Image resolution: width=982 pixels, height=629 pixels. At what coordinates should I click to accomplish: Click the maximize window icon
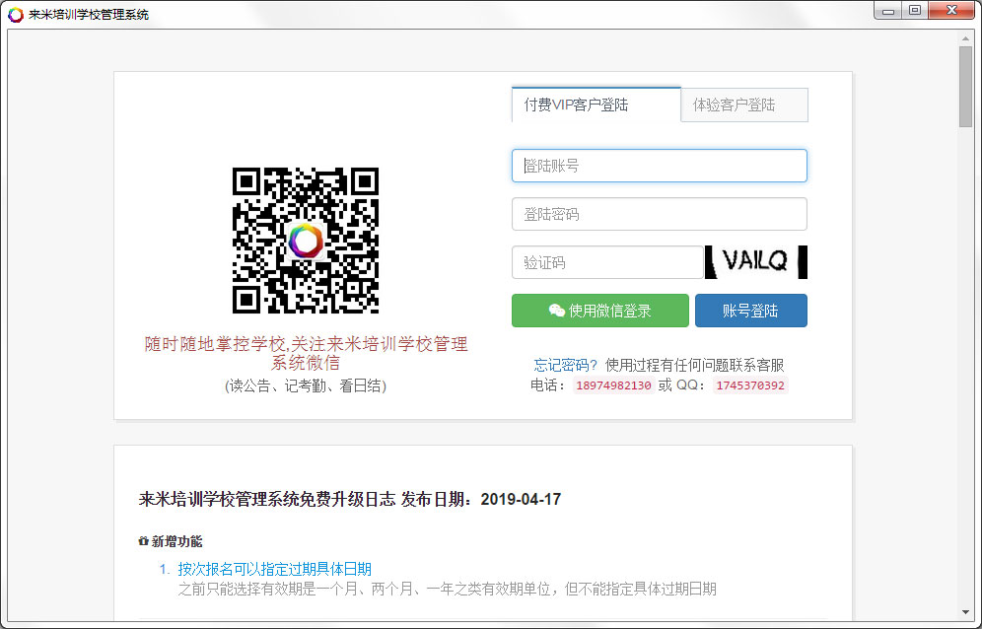coord(914,10)
